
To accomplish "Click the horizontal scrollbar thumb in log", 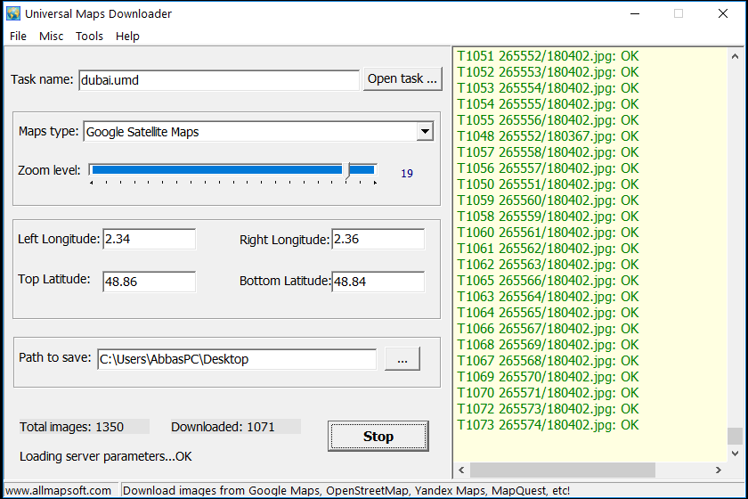I will [x=563, y=470].
